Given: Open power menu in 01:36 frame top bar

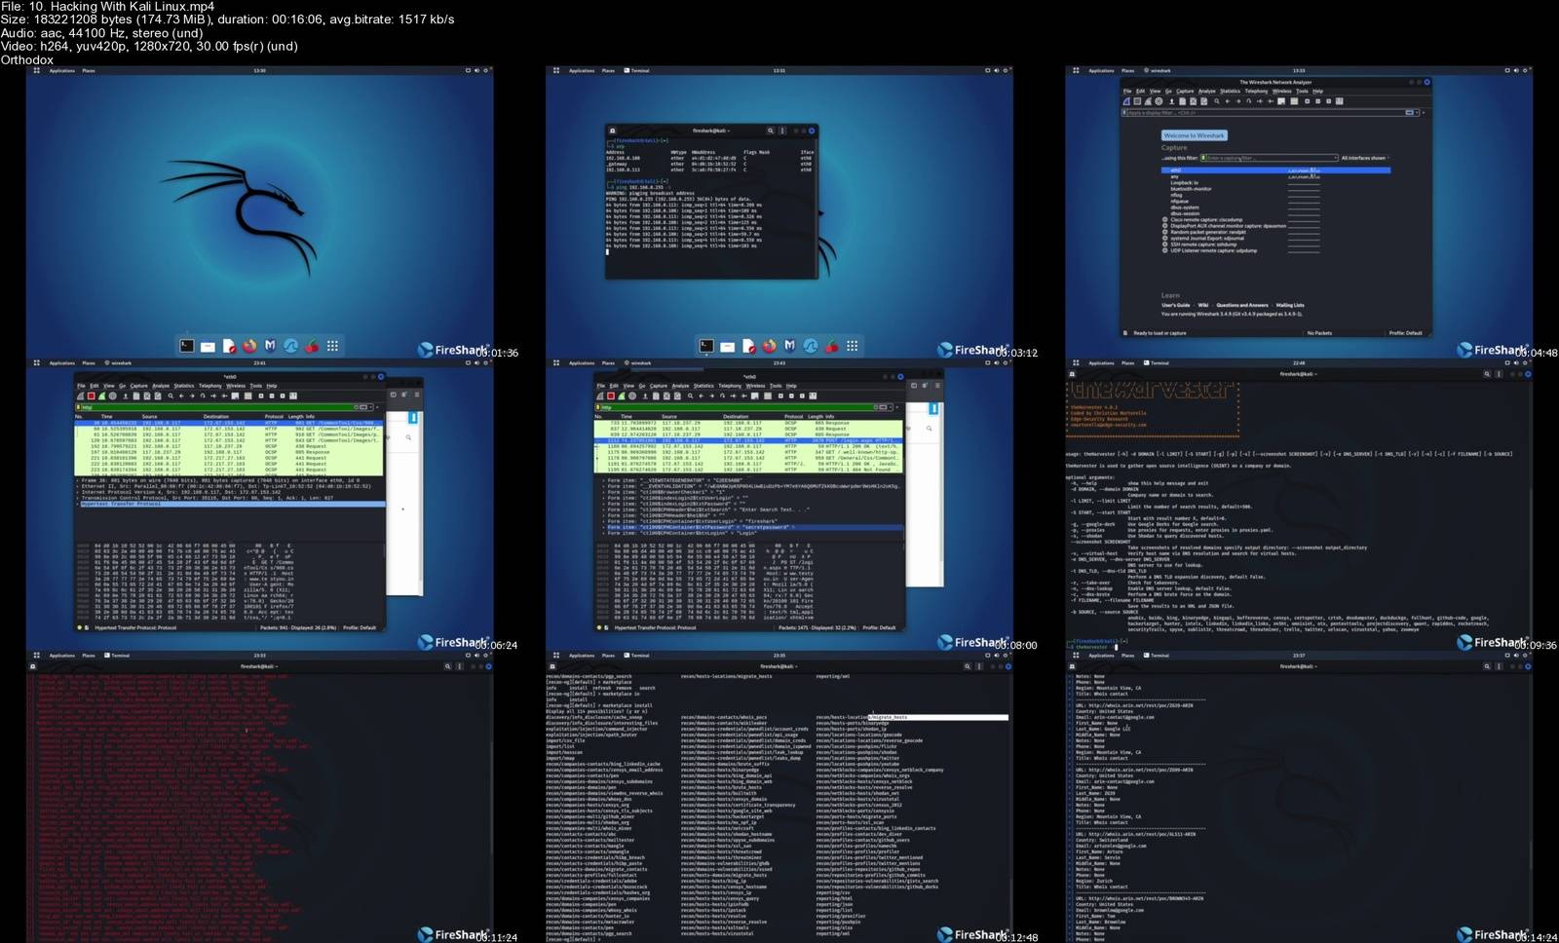Looking at the screenshot, I should tap(485, 70).
